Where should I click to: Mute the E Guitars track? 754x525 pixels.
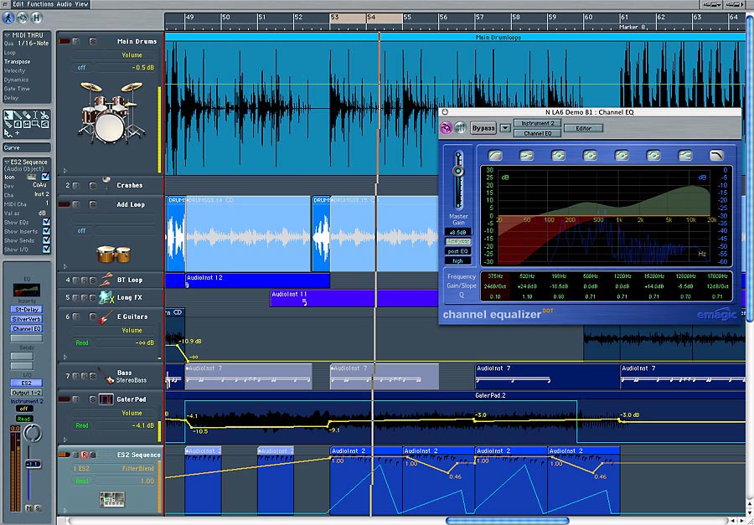[75, 317]
